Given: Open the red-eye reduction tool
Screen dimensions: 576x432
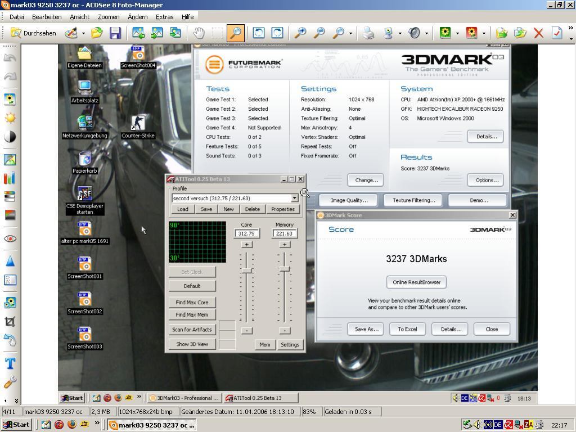Looking at the screenshot, I should (10, 238).
